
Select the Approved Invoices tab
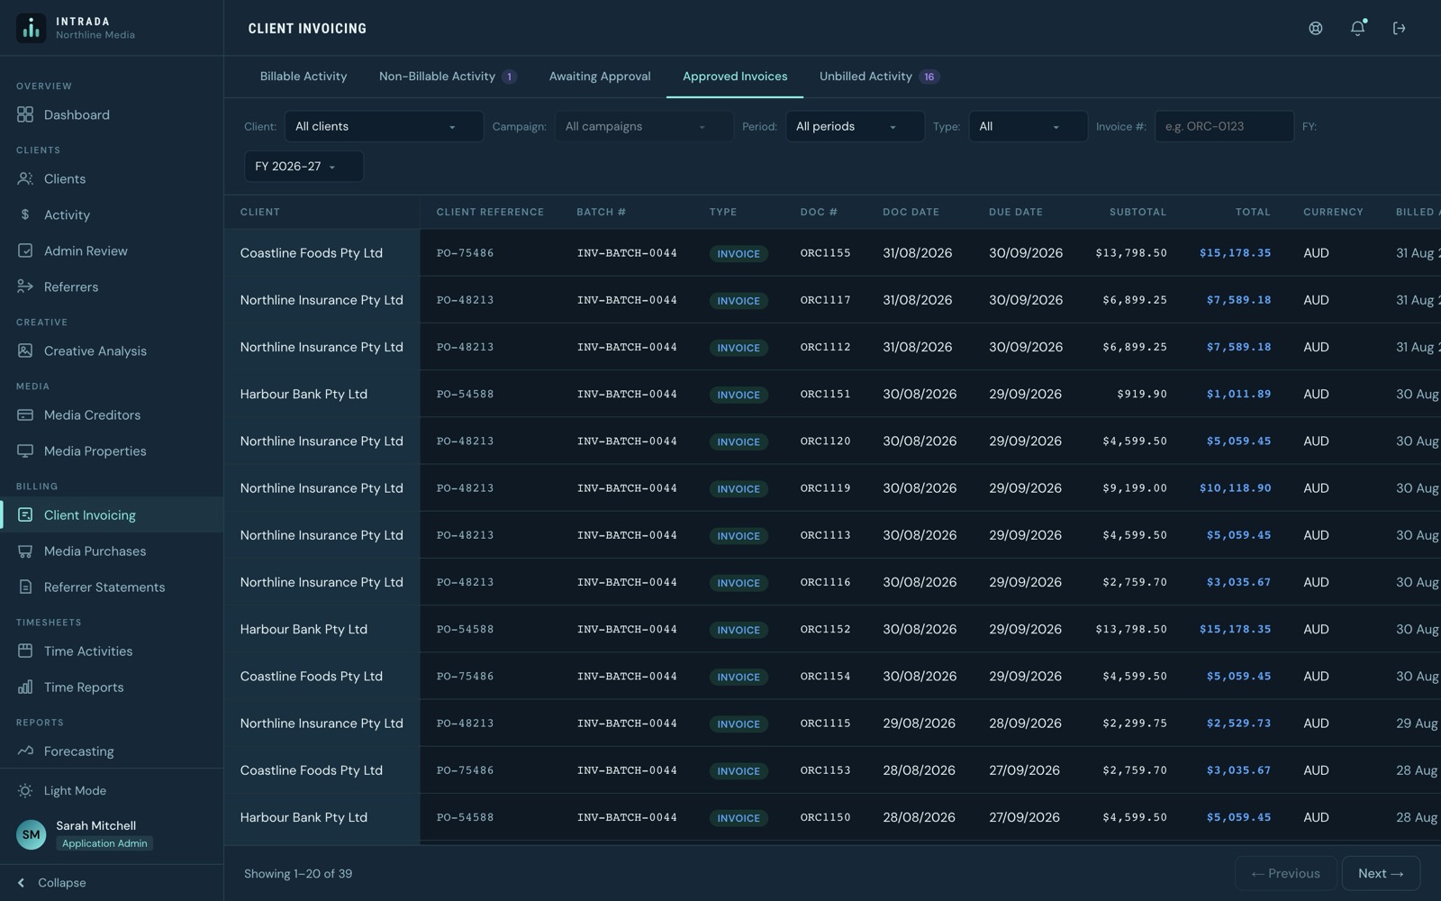point(735,77)
